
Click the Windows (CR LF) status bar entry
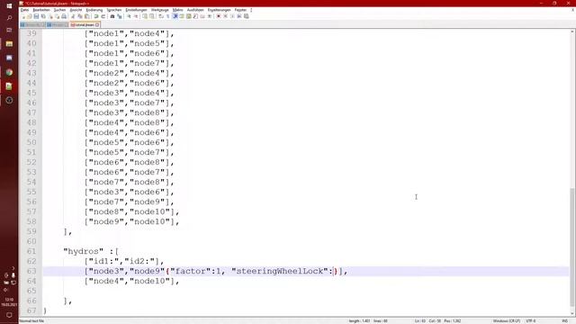pyautogui.click(x=507, y=320)
